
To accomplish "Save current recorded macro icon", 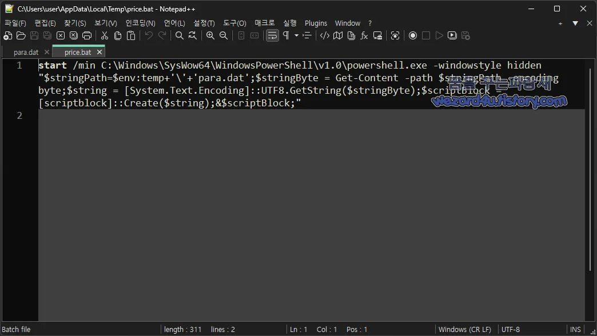I will click(x=465, y=36).
